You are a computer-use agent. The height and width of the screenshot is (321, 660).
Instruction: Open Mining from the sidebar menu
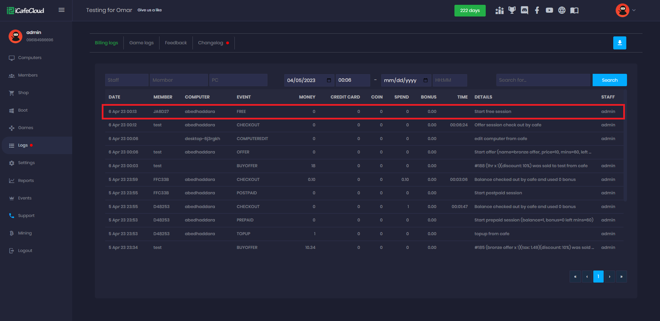[25, 233]
